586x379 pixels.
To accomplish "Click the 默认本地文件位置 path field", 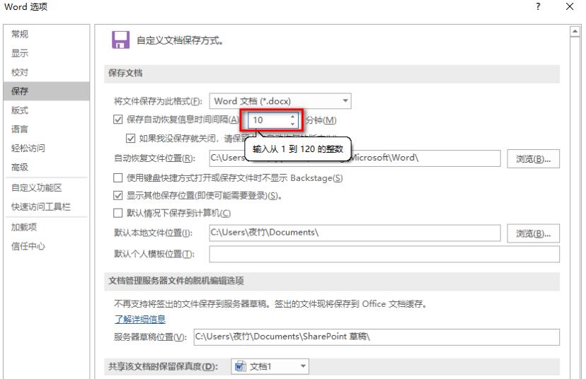I will click(355, 233).
